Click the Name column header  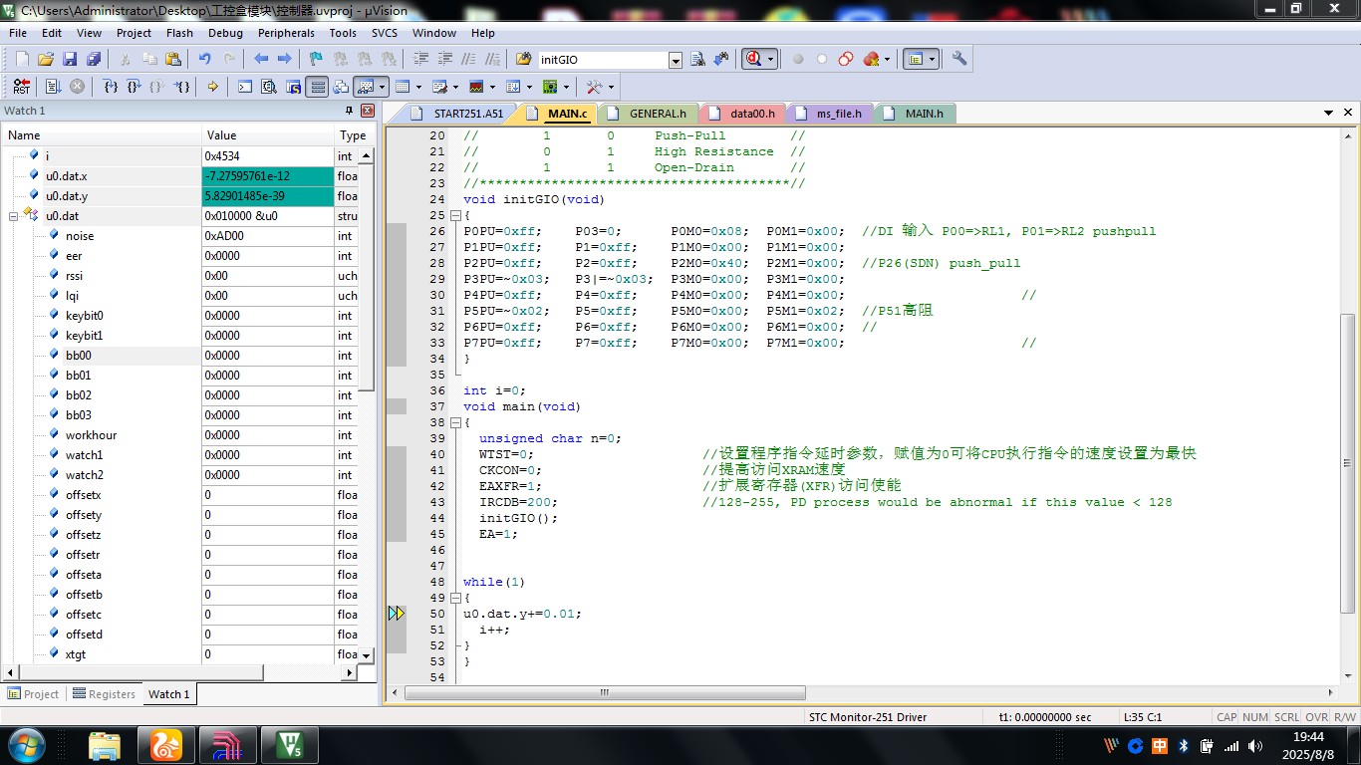pyautogui.click(x=102, y=135)
